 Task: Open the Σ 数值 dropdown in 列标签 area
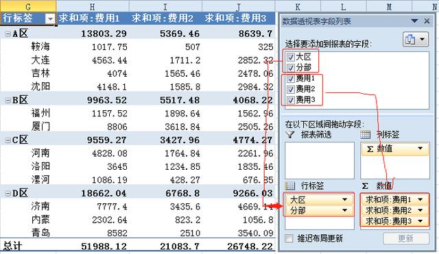coord(420,149)
